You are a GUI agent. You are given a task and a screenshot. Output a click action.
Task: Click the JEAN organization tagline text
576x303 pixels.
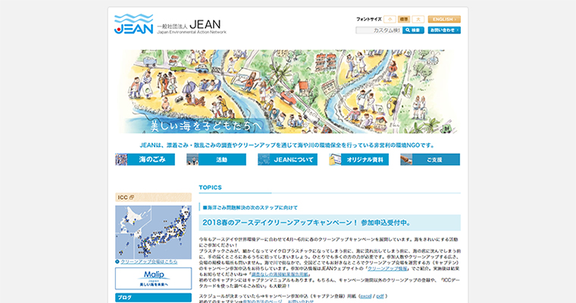click(x=287, y=145)
